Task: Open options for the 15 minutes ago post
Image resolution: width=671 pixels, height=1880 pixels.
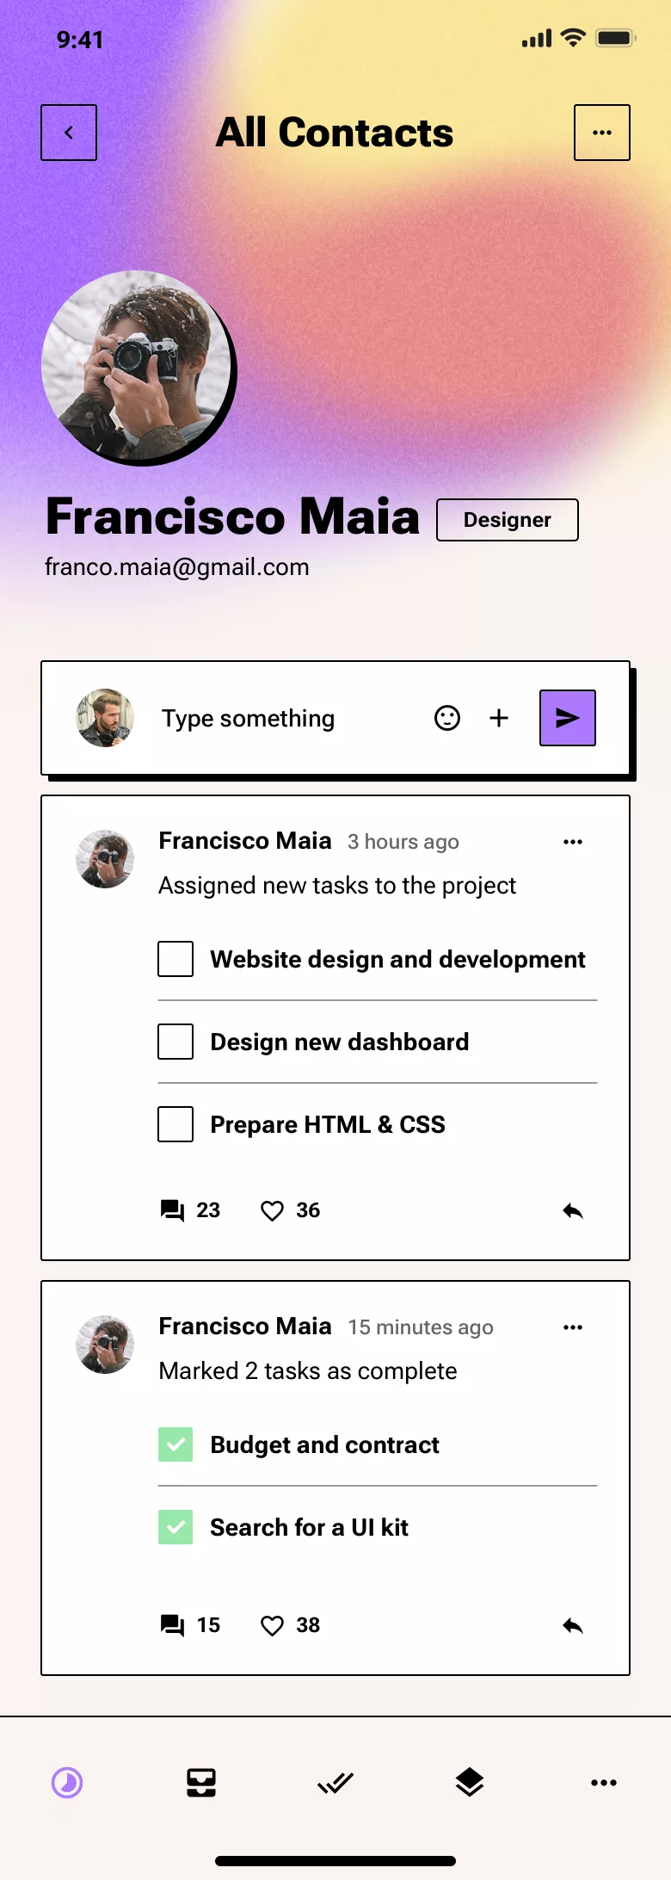Action: pos(573,1327)
